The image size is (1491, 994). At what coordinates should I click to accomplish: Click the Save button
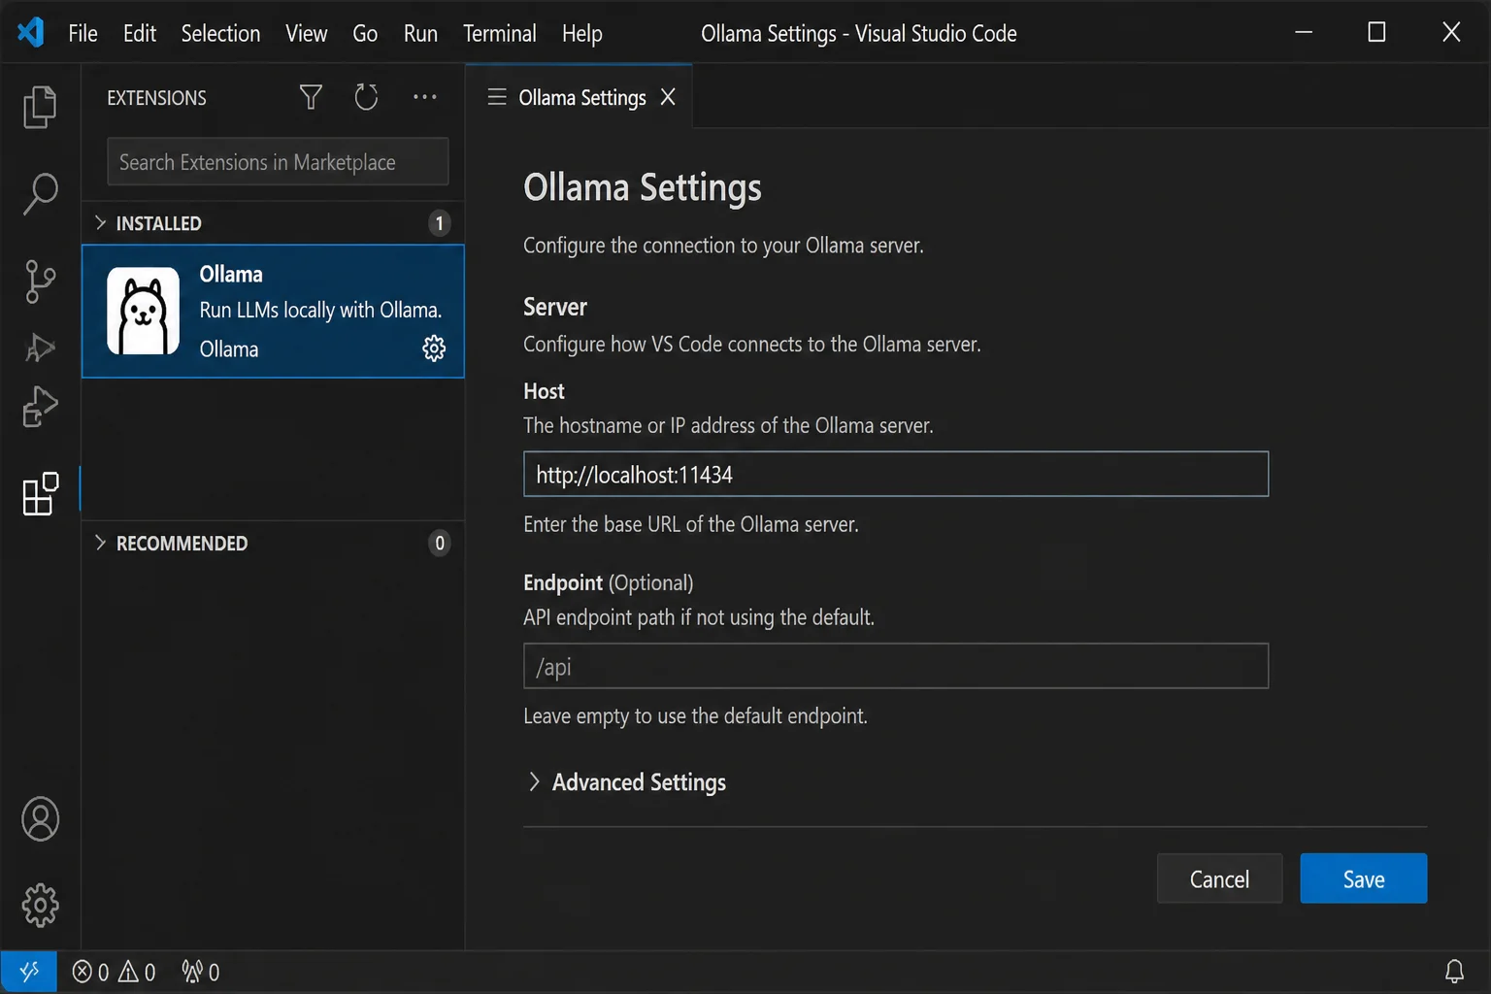pyautogui.click(x=1363, y=878)
